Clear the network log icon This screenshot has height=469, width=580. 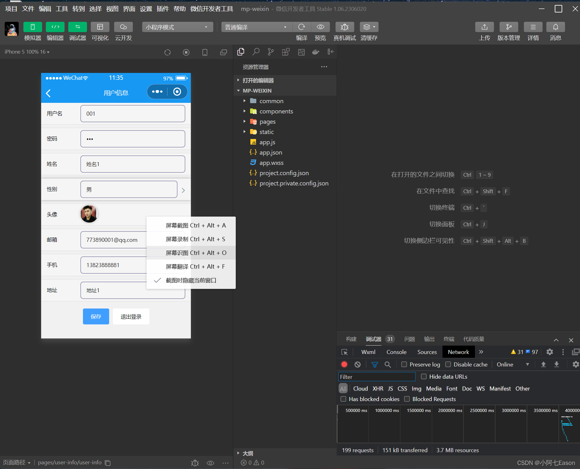click(x=358, y=364)
